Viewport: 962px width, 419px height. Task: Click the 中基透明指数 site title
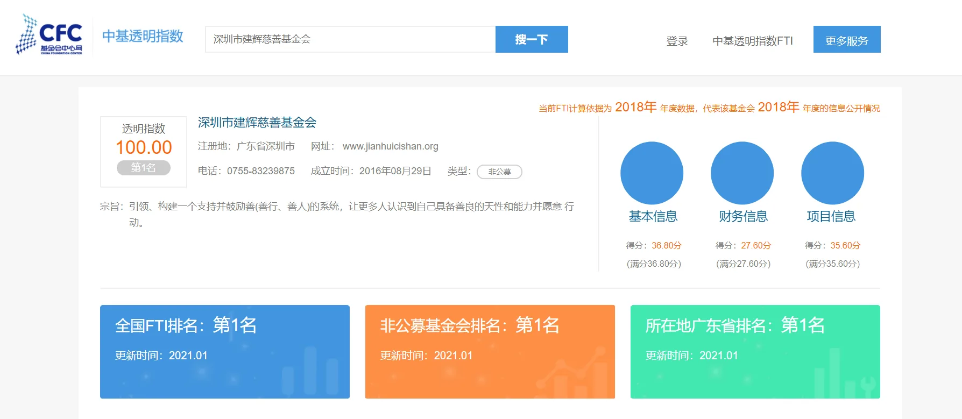(x=143, y=36)
